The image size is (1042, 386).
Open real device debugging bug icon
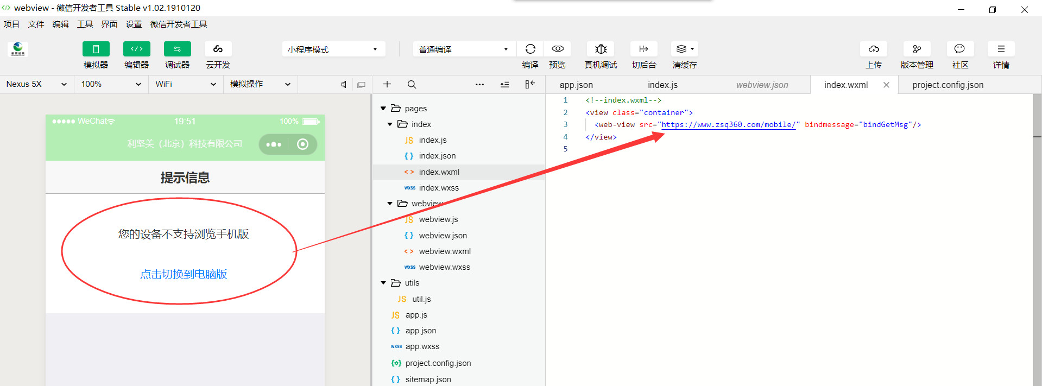(601, 49)
